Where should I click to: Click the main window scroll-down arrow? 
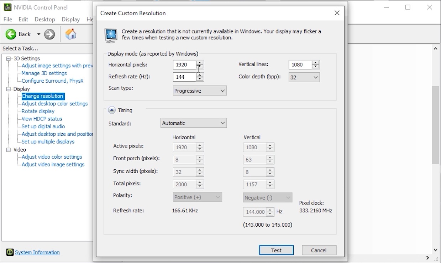point(435,250)
